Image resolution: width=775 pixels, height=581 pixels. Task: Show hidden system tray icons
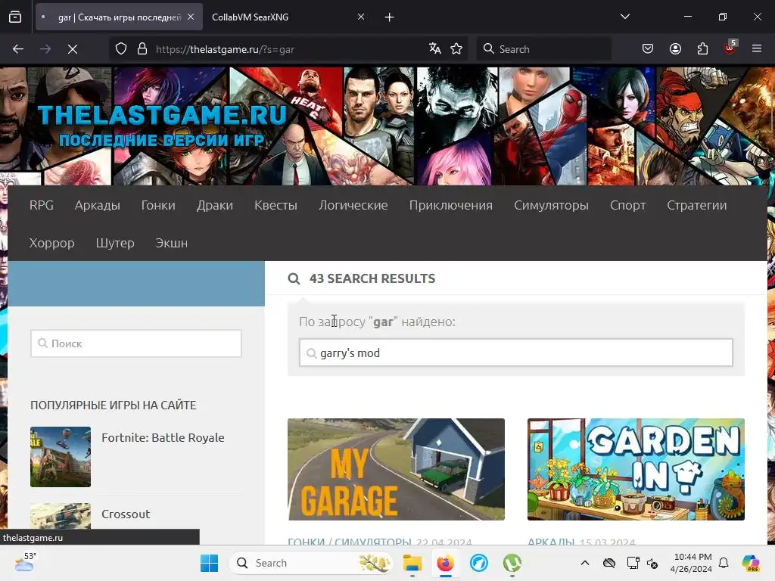pos(585,563)
